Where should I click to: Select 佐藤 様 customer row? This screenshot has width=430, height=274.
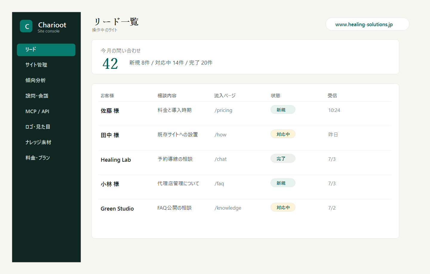click(245, 114)
